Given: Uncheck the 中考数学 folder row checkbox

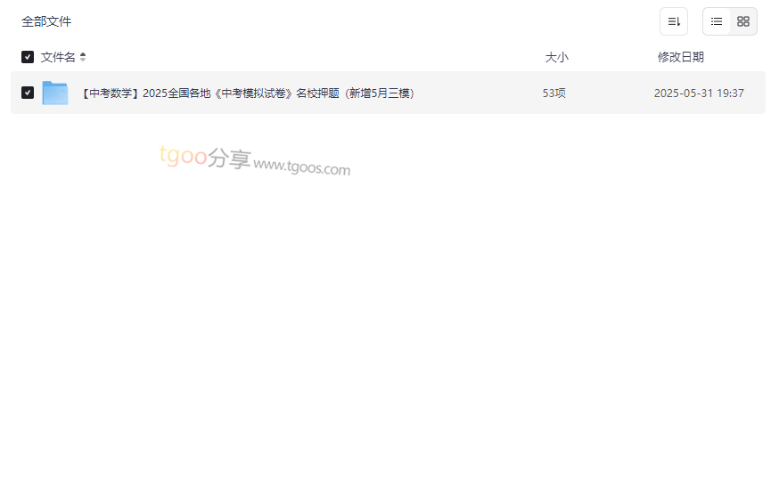Looking at the screenshot, I should 28,93.
